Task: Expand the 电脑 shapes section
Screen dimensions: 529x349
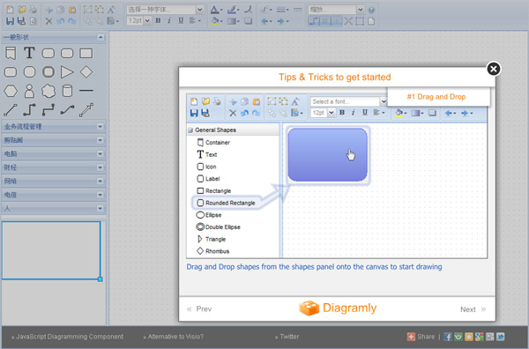Action: click(100, 153)
